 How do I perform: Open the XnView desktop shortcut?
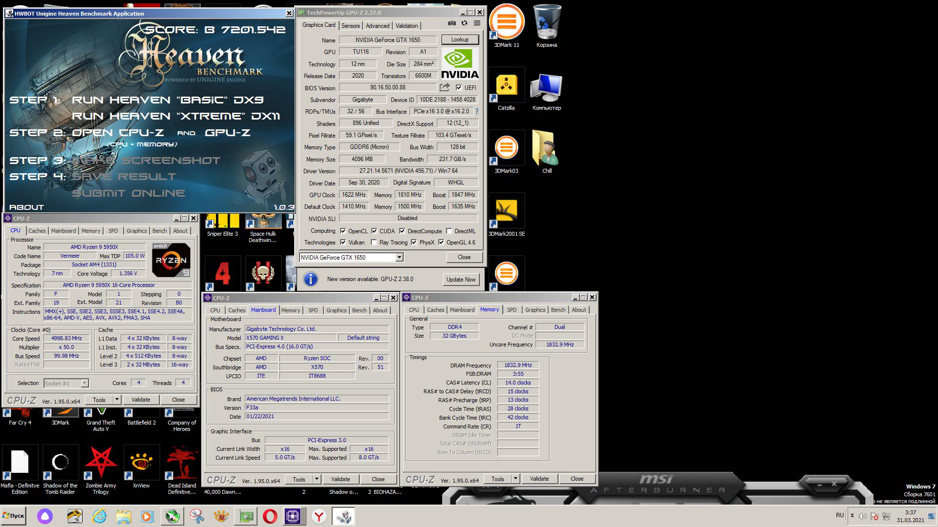pyautogui.click(x=141, y=467)
